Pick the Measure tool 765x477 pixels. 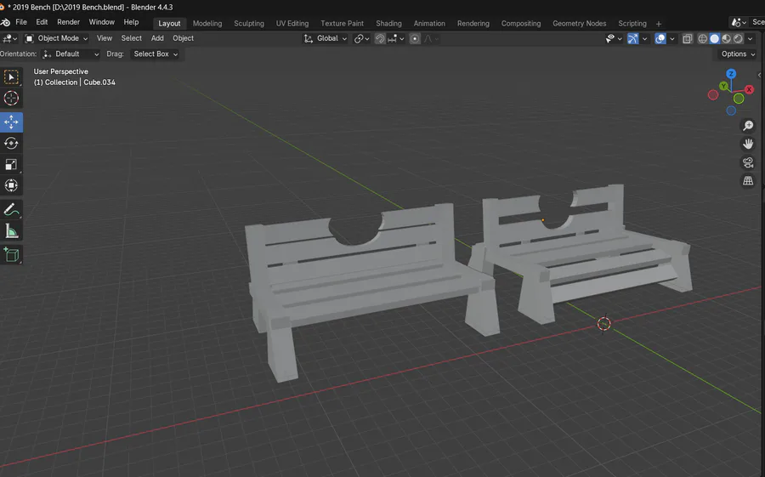(x=11, y=231)
